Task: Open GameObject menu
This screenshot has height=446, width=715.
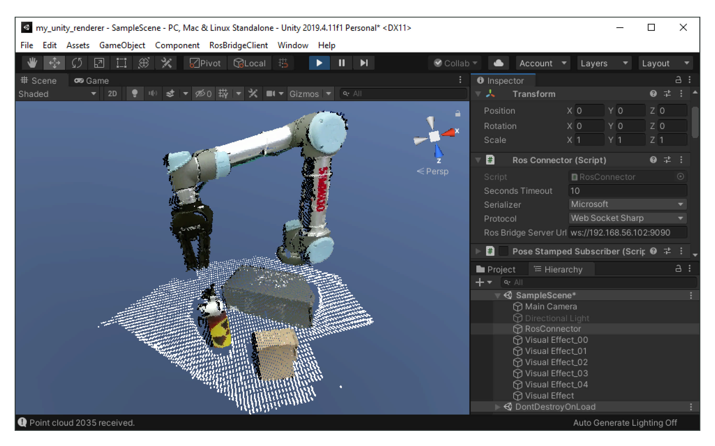Action: click(x=122, y=45)
